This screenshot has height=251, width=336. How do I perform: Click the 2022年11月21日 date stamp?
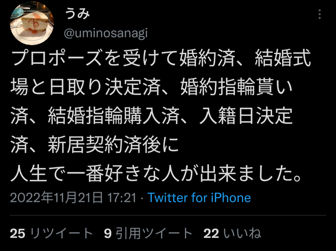click(x=56, y=198)
